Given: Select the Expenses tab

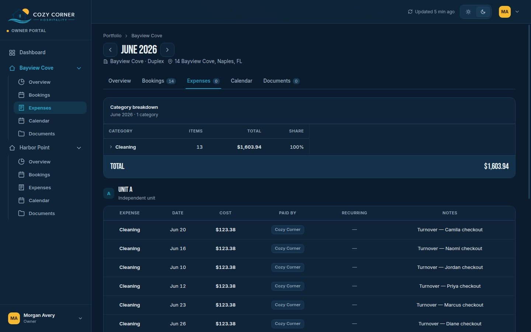Looking at the screenshot, I should 203,81.
